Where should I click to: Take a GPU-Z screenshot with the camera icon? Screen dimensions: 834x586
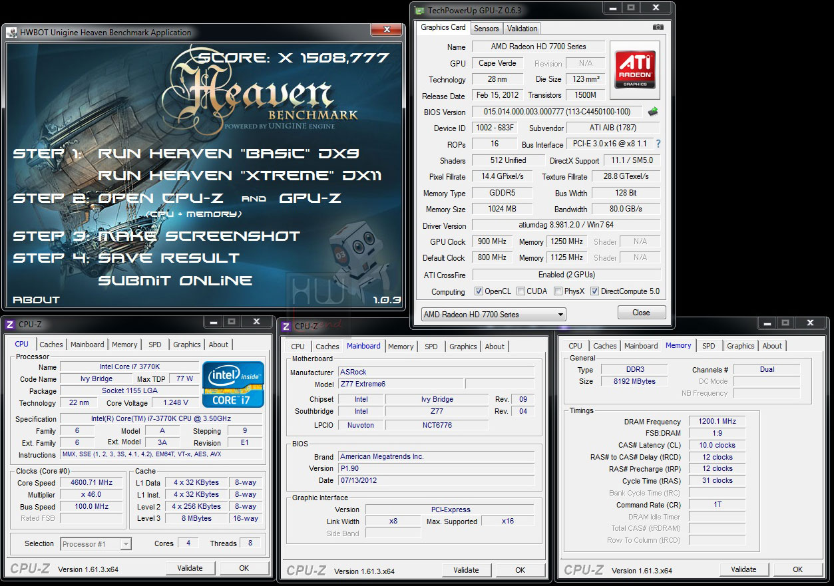coord(658,27)
